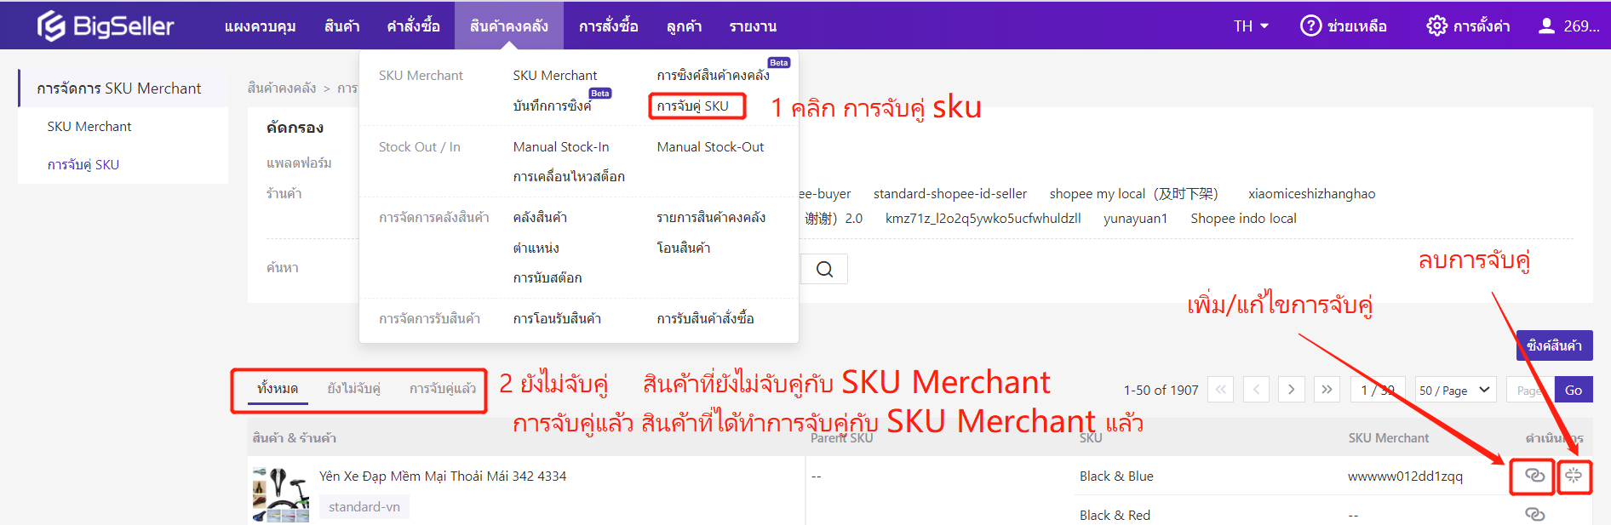Viewport: 1611px width, 525px height.
Task: Open SKU Merchant in left sidebar
Action: click(89, 126)
